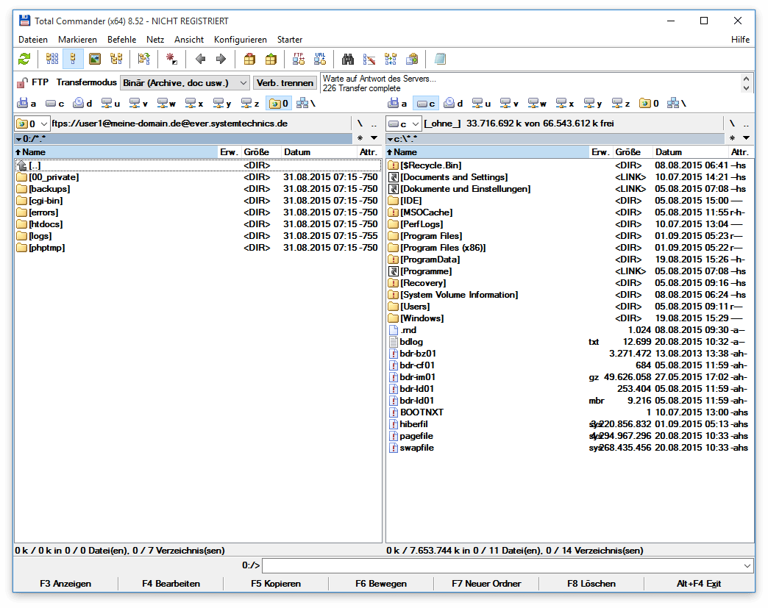Click F8 Löschen button

(591, 584)
